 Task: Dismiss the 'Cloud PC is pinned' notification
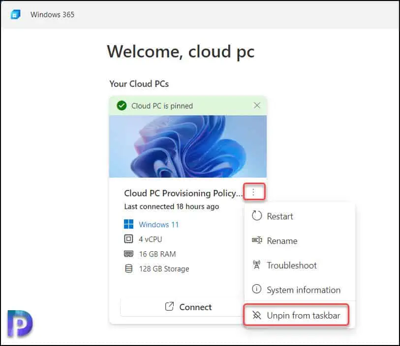click(257, 106)
